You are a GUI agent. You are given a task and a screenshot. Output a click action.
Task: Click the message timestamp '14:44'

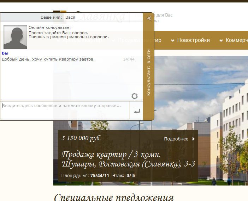click(129, 59)
